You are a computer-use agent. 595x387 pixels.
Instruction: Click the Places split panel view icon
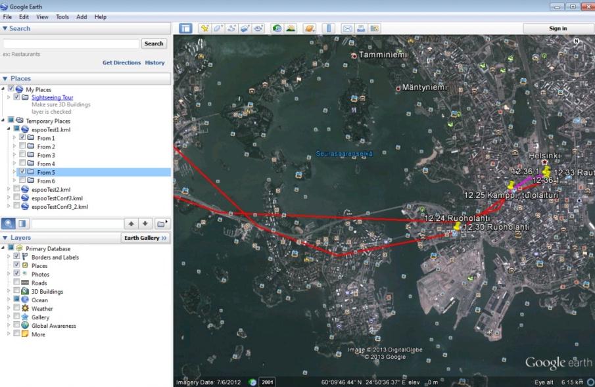22,223
